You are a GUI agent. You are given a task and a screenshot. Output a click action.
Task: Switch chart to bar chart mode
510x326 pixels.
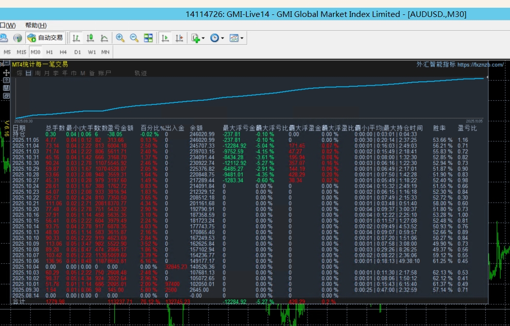[76, 38]
